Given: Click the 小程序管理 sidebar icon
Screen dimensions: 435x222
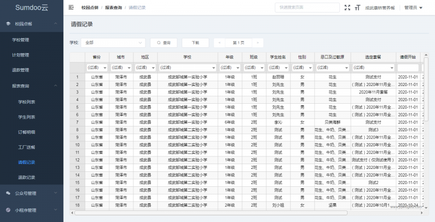Looking at the screenshot, I should point(8,210).
